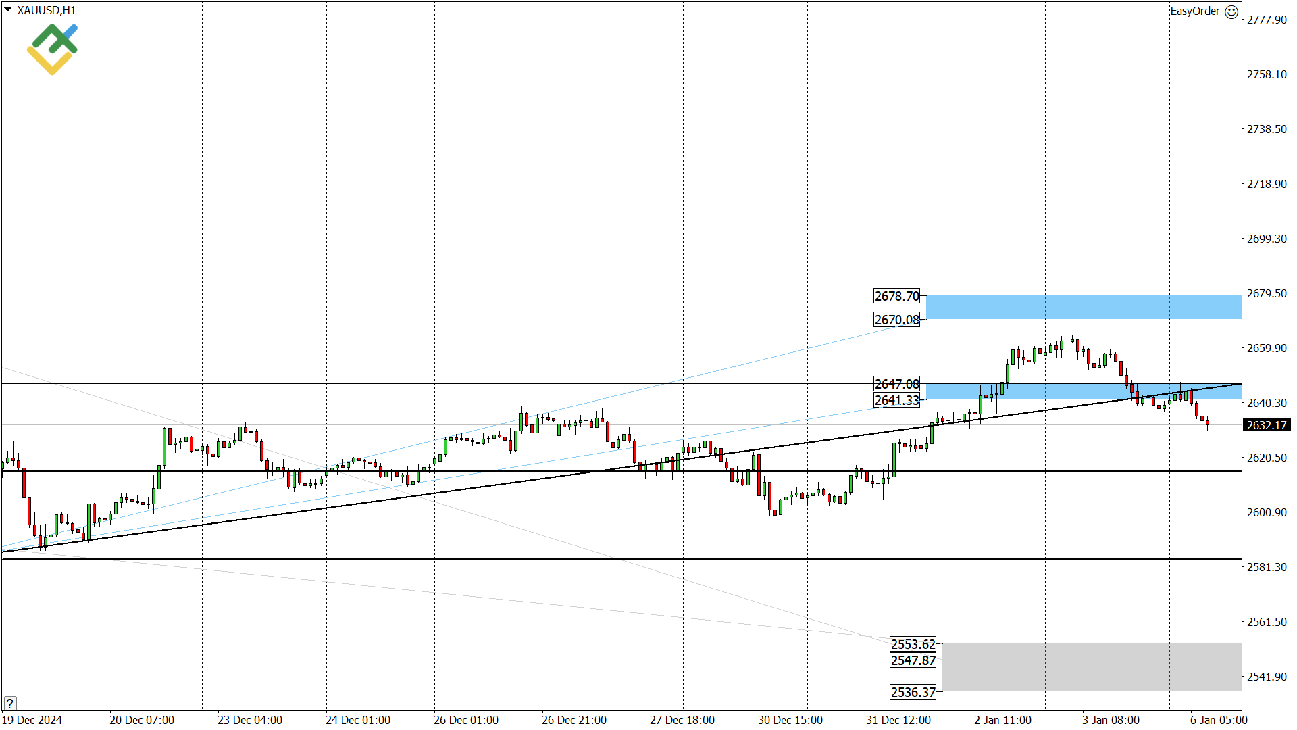The width and height of the screenshot is (1297, 730).
Task: Click the 19 Dec 2024 axis label
Action: pos(32,720)
